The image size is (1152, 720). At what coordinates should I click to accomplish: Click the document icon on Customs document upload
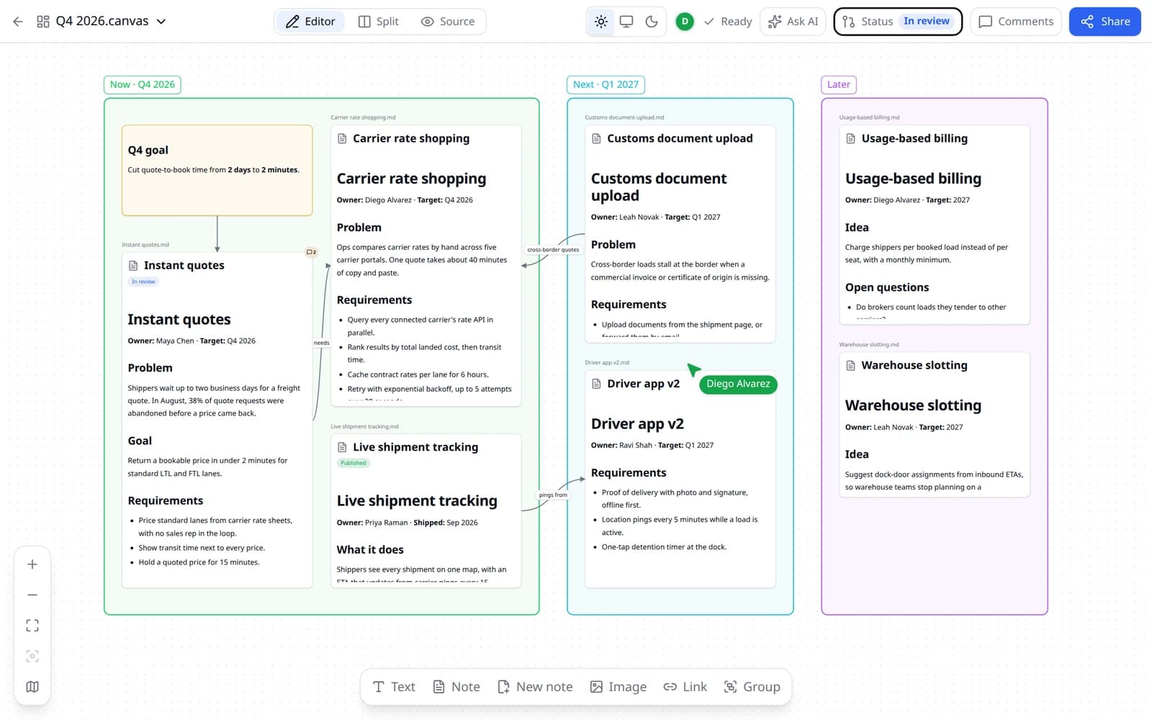pyautogui.click(x=596, y=138)
